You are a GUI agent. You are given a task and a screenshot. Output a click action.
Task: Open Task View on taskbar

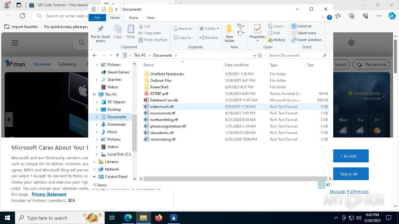[x=112, y=218]
